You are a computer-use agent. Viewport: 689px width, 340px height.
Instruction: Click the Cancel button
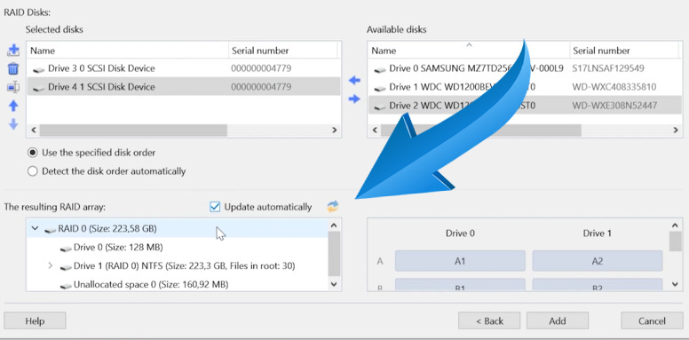652,320
